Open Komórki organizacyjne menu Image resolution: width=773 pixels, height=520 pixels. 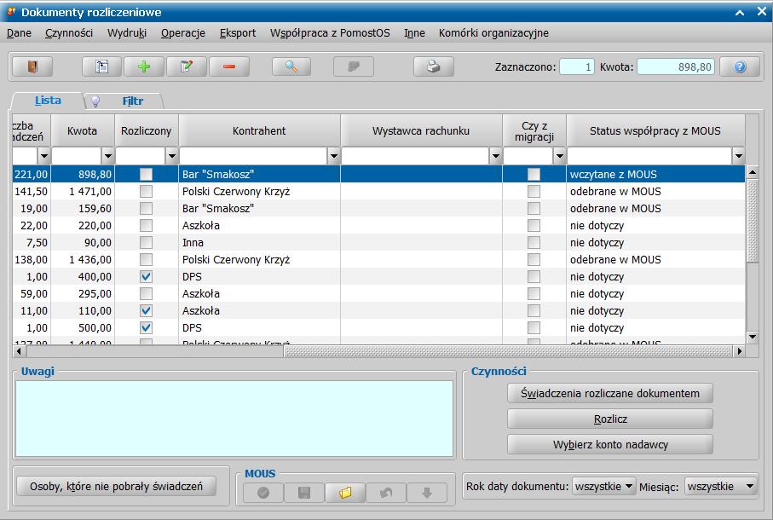493,33
